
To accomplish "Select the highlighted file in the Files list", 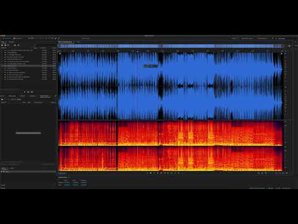I will 28,66.
